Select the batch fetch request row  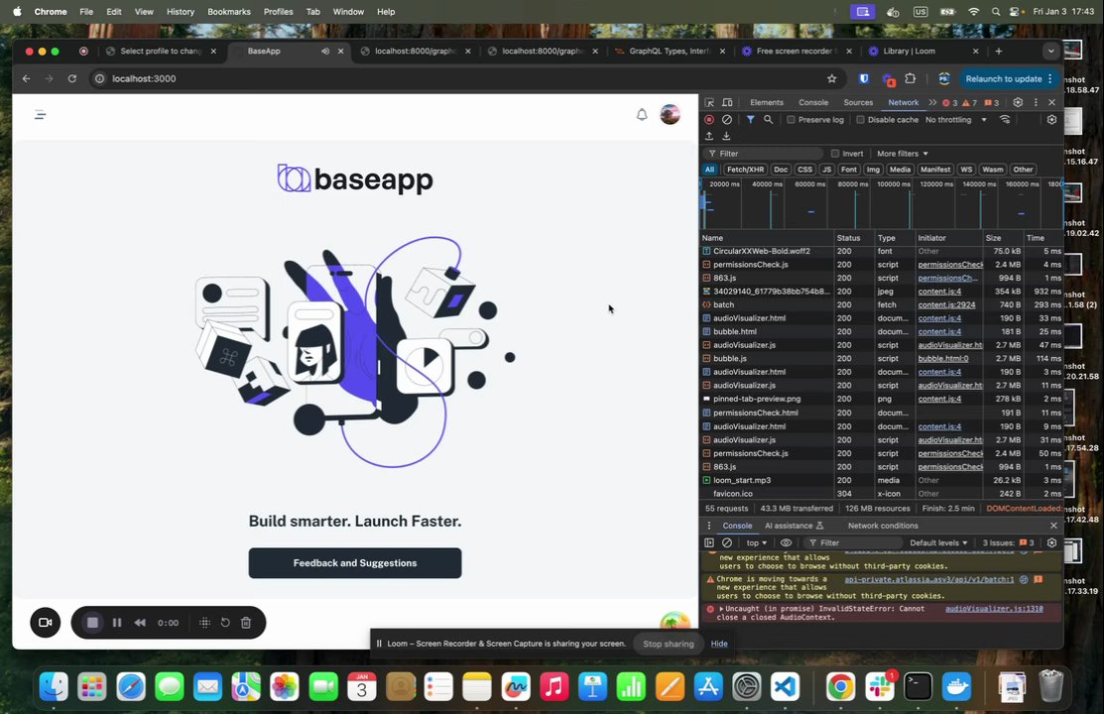(x=882, y=304)
